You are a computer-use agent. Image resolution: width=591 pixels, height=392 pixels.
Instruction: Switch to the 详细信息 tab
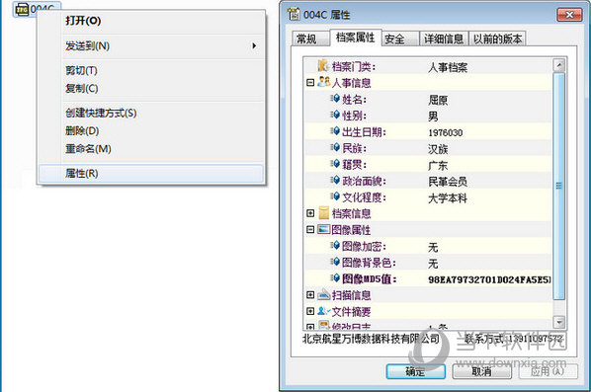(x=444, y=39)
